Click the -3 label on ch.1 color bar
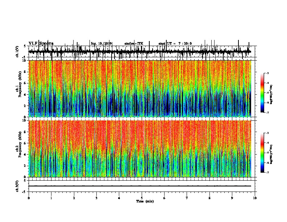Image resolution: width=287 pixels, height=222 pixels. tap(267, 73)
